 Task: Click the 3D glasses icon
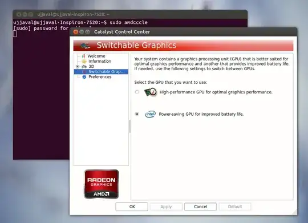click(84, 67)
